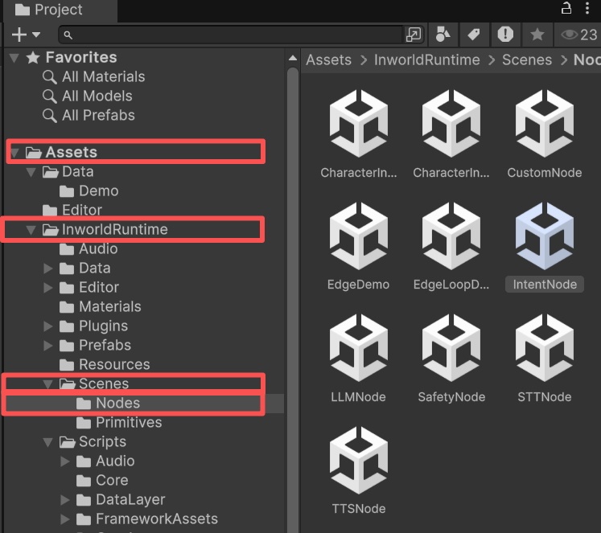The height and width of the screenshot is (533, 601).
Task: Collapse the Assets root folder arrow
Action: click(x=14, y=153)
